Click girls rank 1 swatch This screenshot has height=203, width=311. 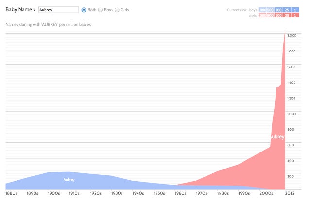coord(295,15)
